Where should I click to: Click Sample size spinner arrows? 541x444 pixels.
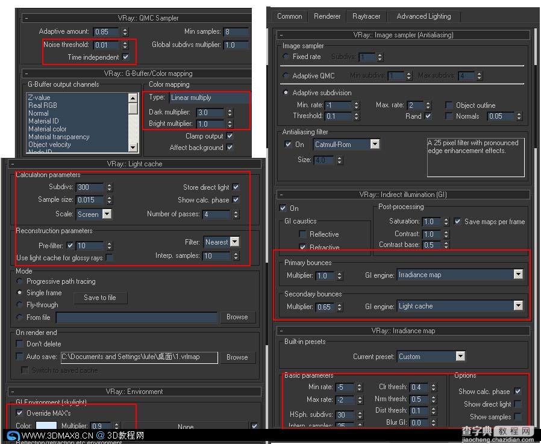[x=109, y=200]
